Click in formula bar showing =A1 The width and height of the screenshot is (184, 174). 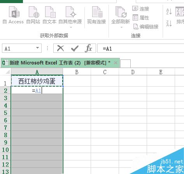pyautogui.click(x=140, y=48)
